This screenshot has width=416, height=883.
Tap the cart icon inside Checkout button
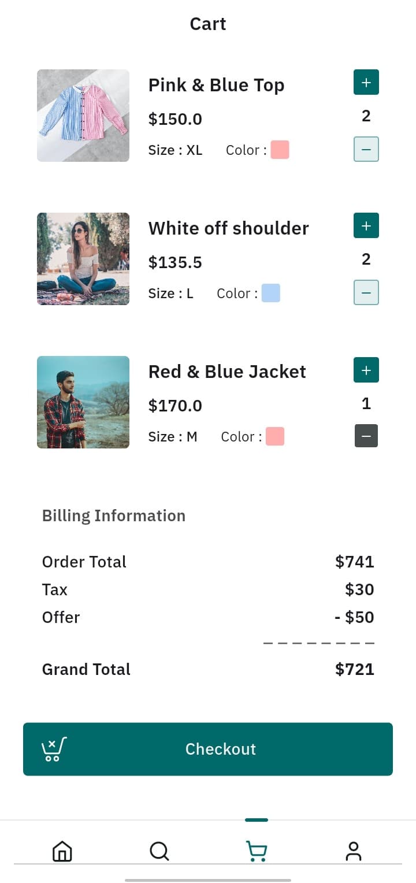(54, 749)
